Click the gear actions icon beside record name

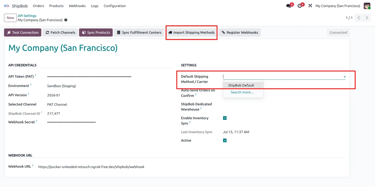[x=66, y=20]
